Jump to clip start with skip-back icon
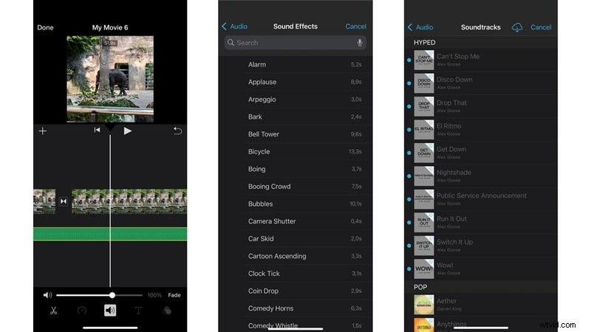 [97, 131]
